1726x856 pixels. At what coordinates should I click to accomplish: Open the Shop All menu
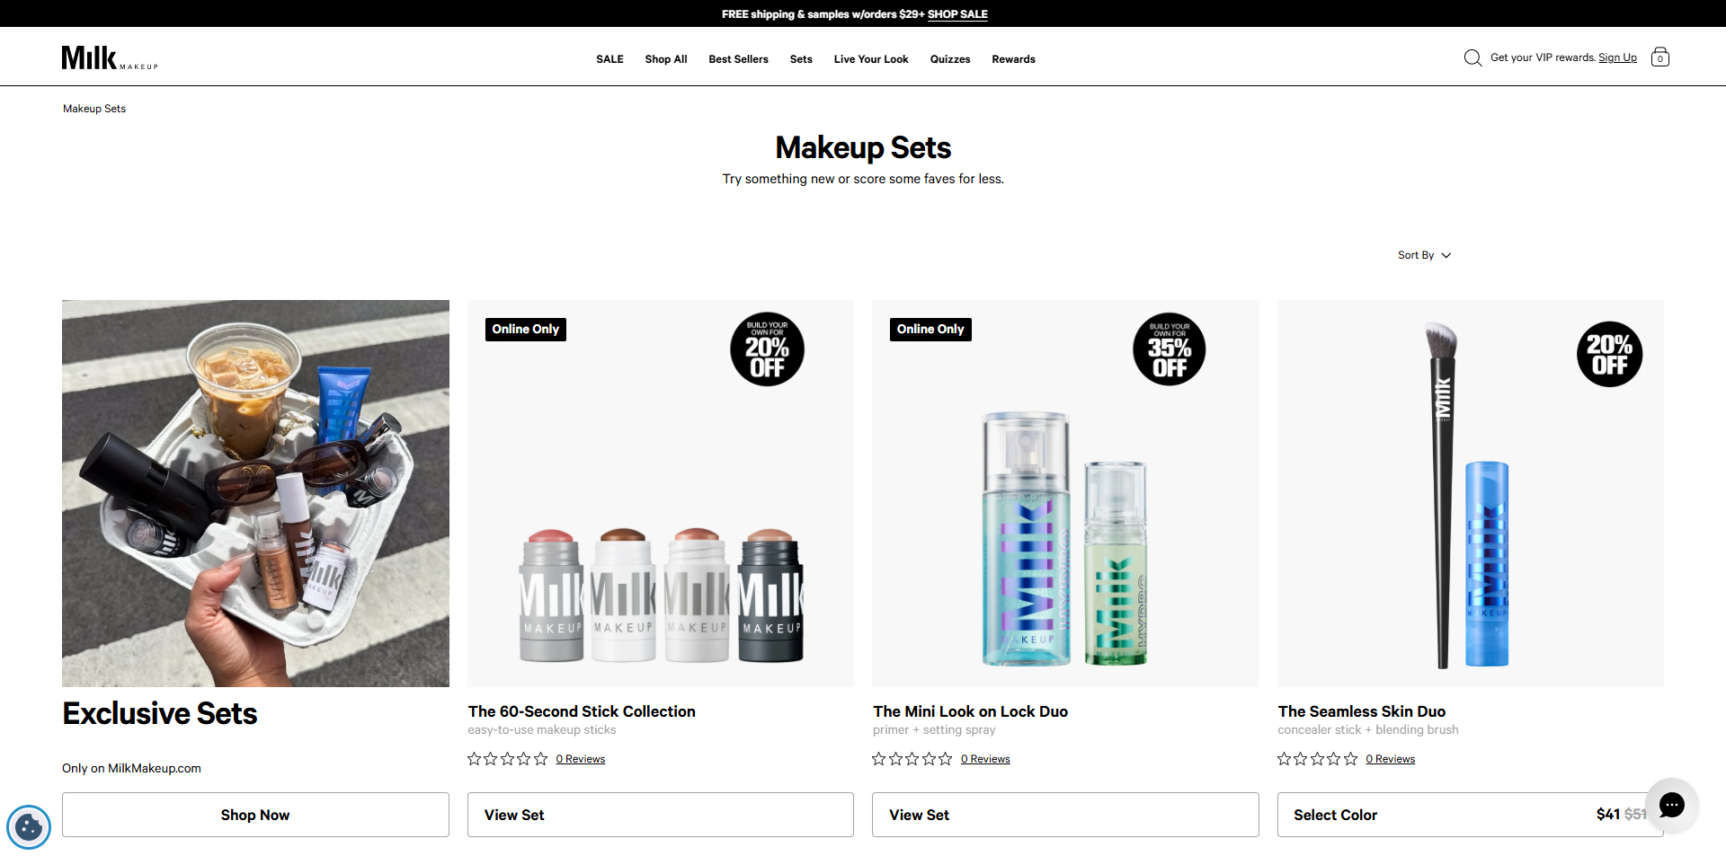665,58
